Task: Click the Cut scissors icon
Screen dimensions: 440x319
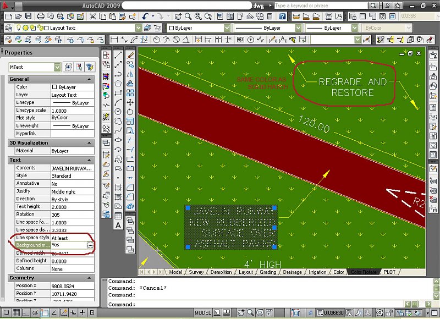Action: click(92, 16)
